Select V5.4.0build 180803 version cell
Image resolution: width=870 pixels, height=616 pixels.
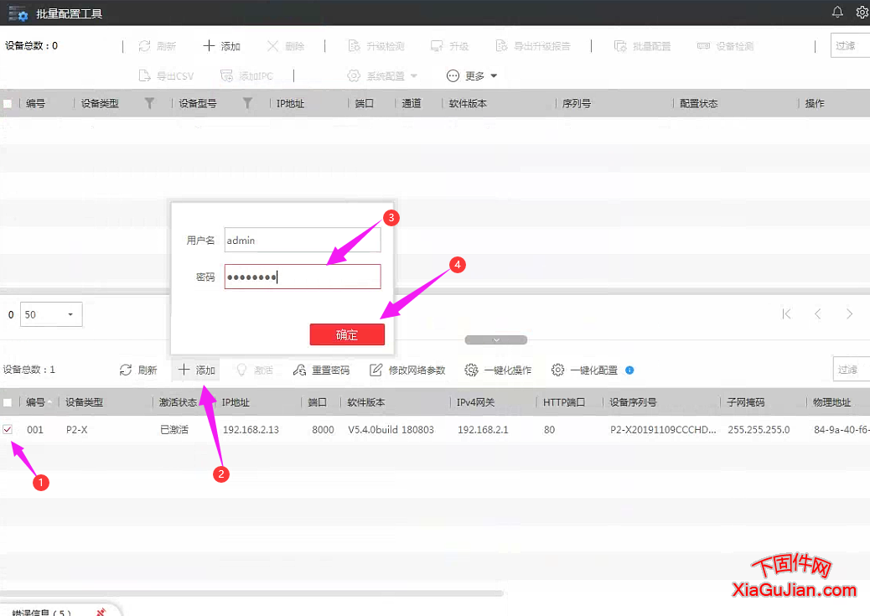391,430
